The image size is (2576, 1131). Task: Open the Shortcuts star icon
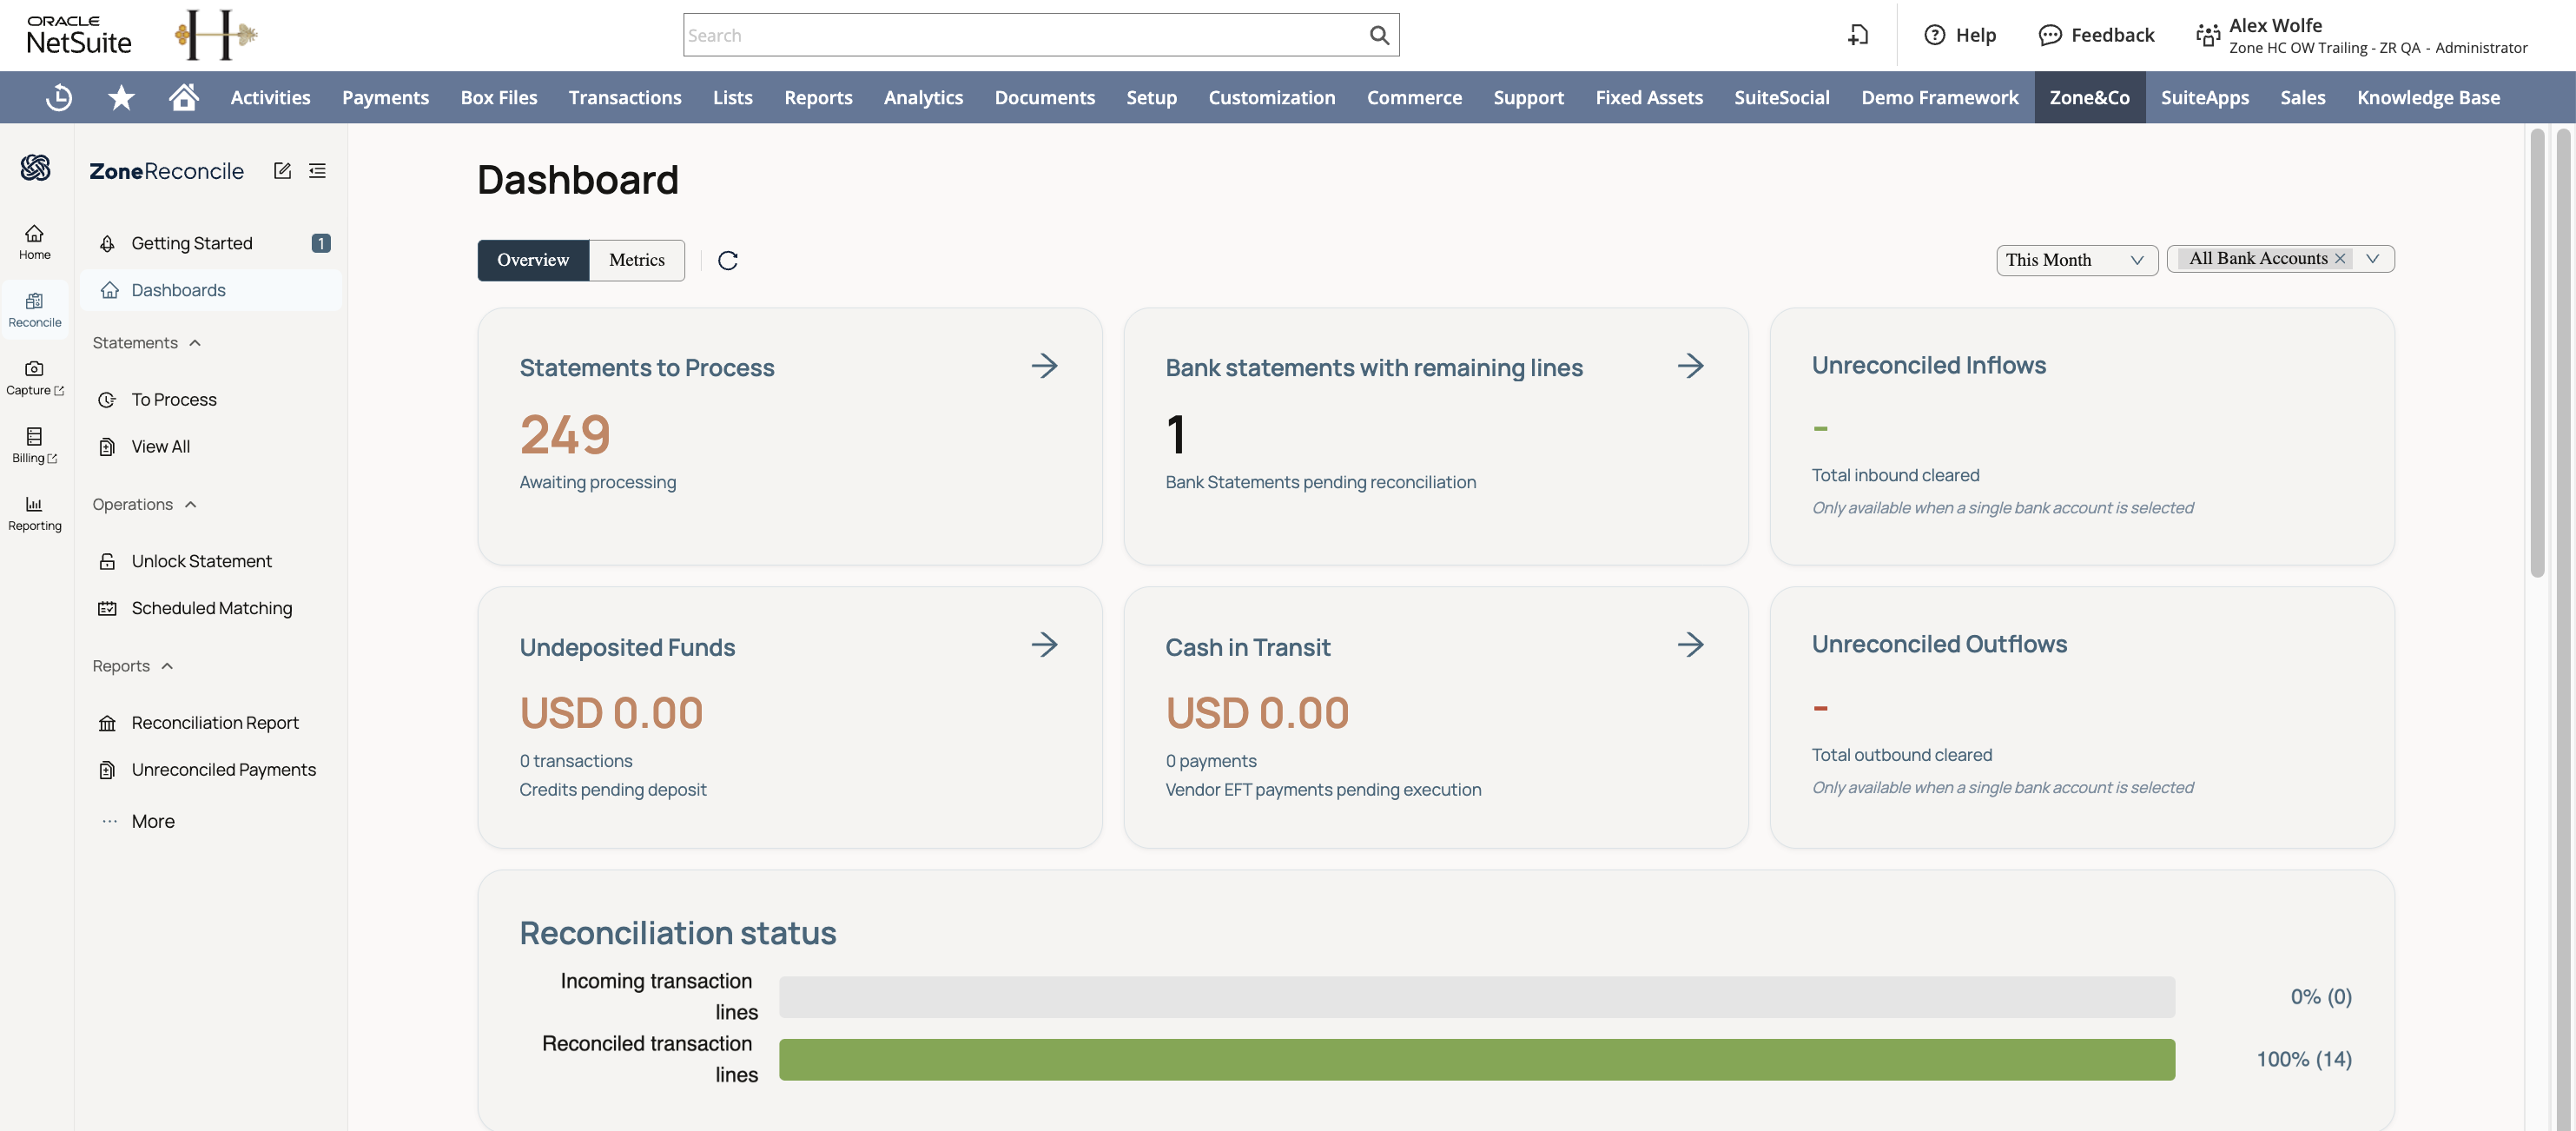[121, 97]
